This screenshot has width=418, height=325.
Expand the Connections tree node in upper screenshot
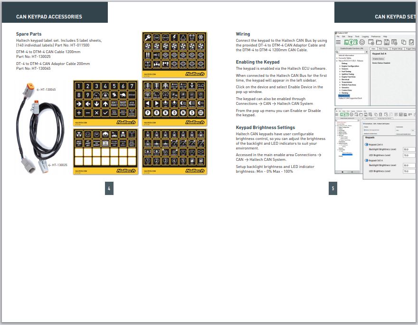pos(340,90)
